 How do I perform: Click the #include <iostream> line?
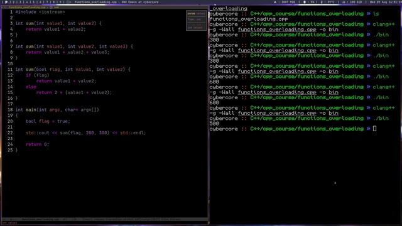tap(40, 12)
